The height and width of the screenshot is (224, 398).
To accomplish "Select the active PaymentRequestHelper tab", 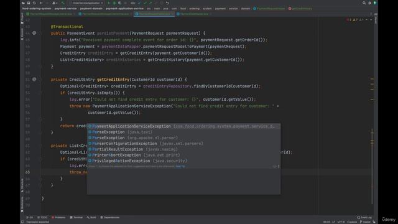I will click(x=154, y=14).
